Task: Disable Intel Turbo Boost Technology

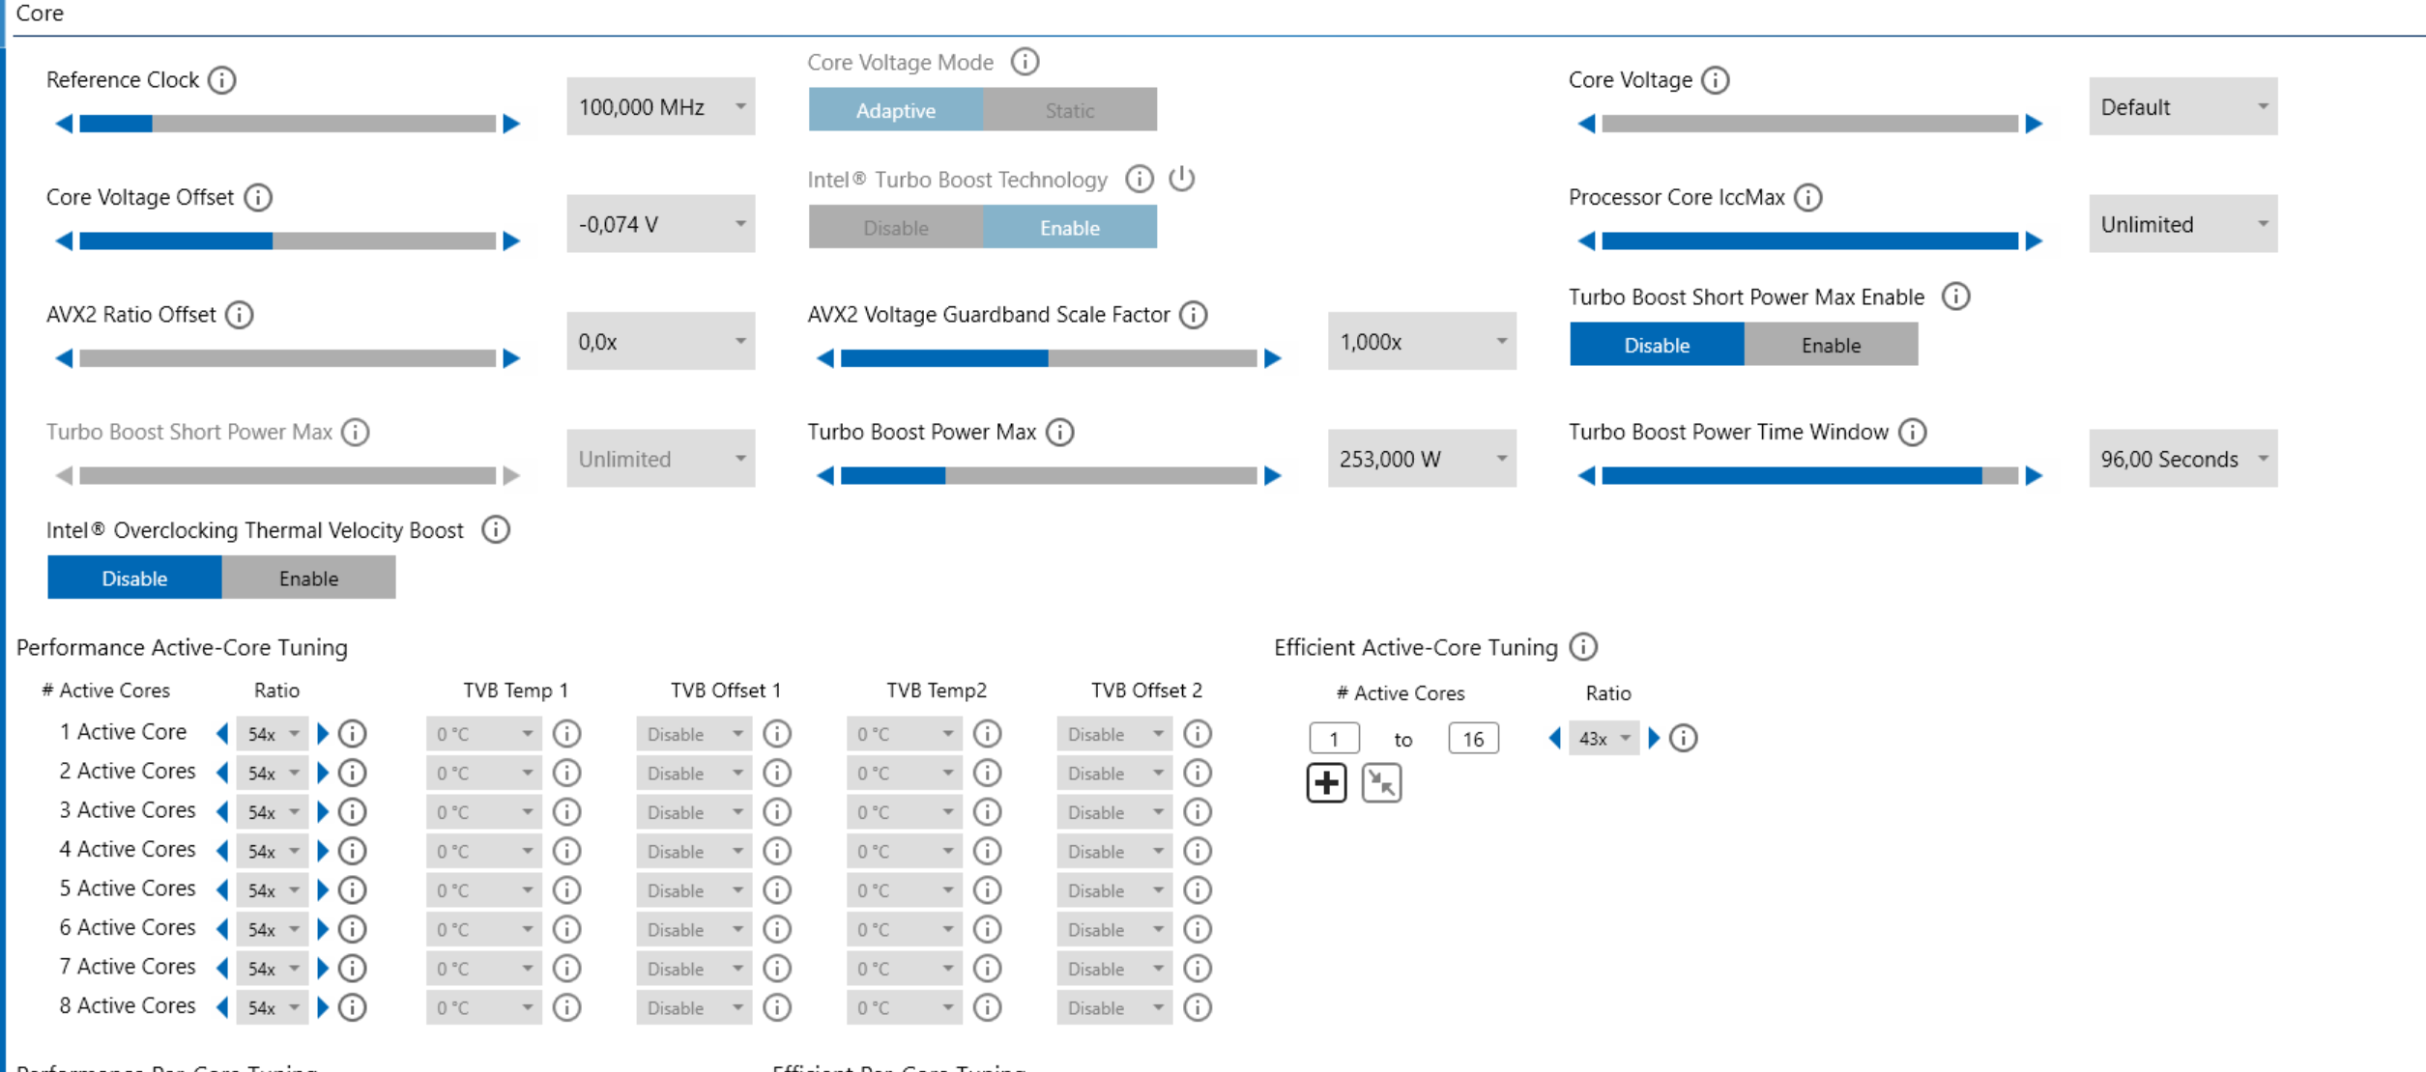Action: pyautogui.click(x=895, y=229)
